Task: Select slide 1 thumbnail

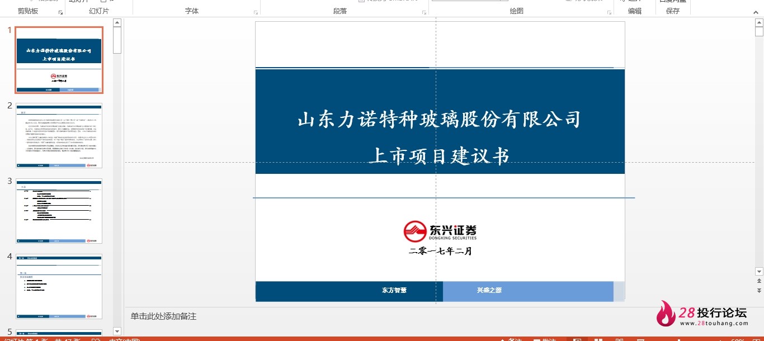Action: coord(59,60)
